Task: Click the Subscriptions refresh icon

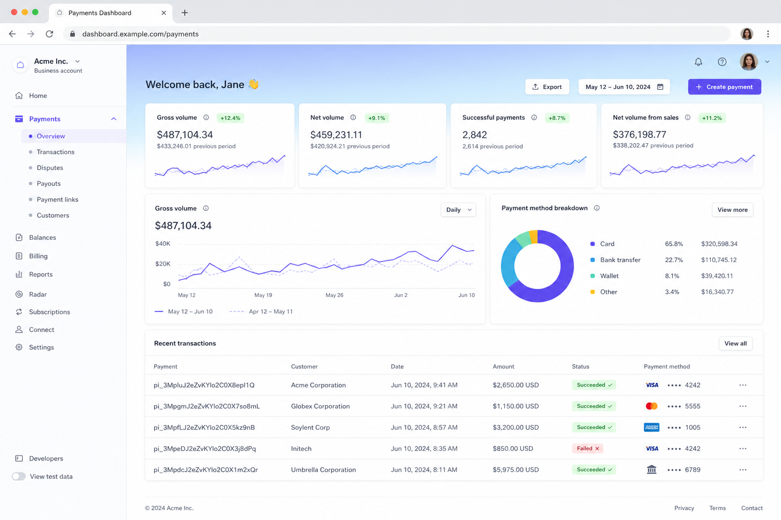Action: (19, 312)
